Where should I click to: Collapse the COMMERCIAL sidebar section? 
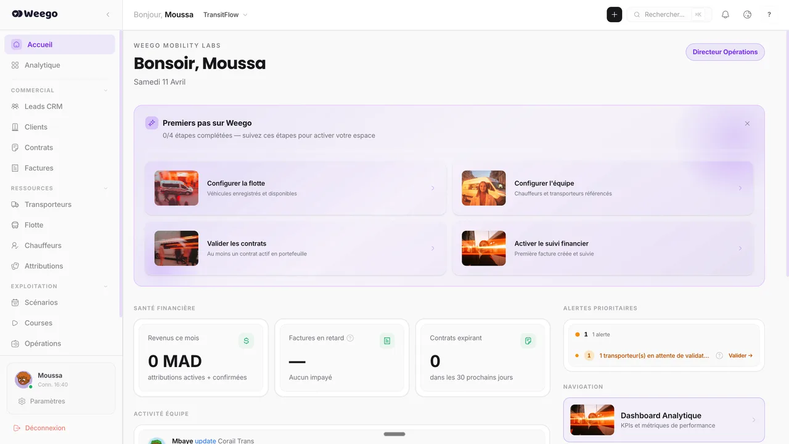tap(105, 90)
